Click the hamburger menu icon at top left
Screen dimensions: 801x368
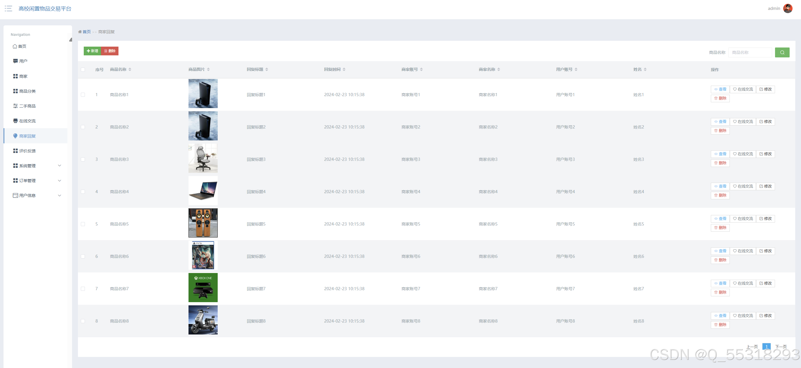8,8
